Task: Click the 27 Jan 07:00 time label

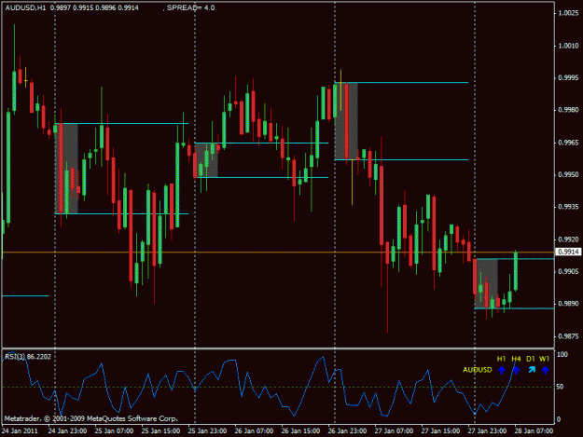Action: tap(394, 430)
